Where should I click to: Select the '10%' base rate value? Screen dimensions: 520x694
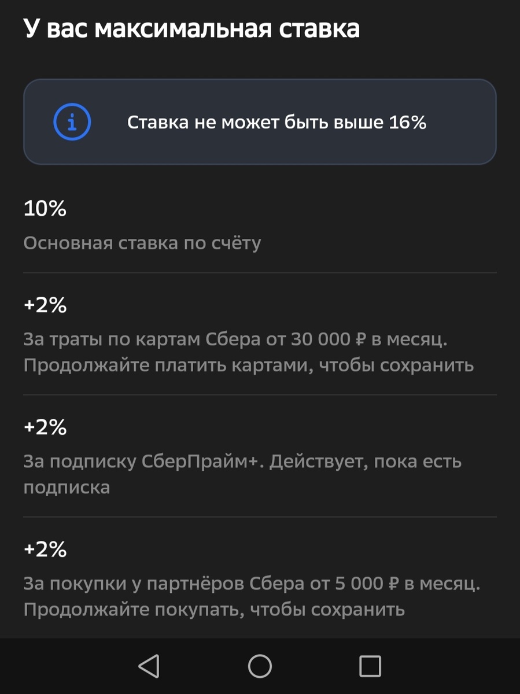(x=45, y=209)
